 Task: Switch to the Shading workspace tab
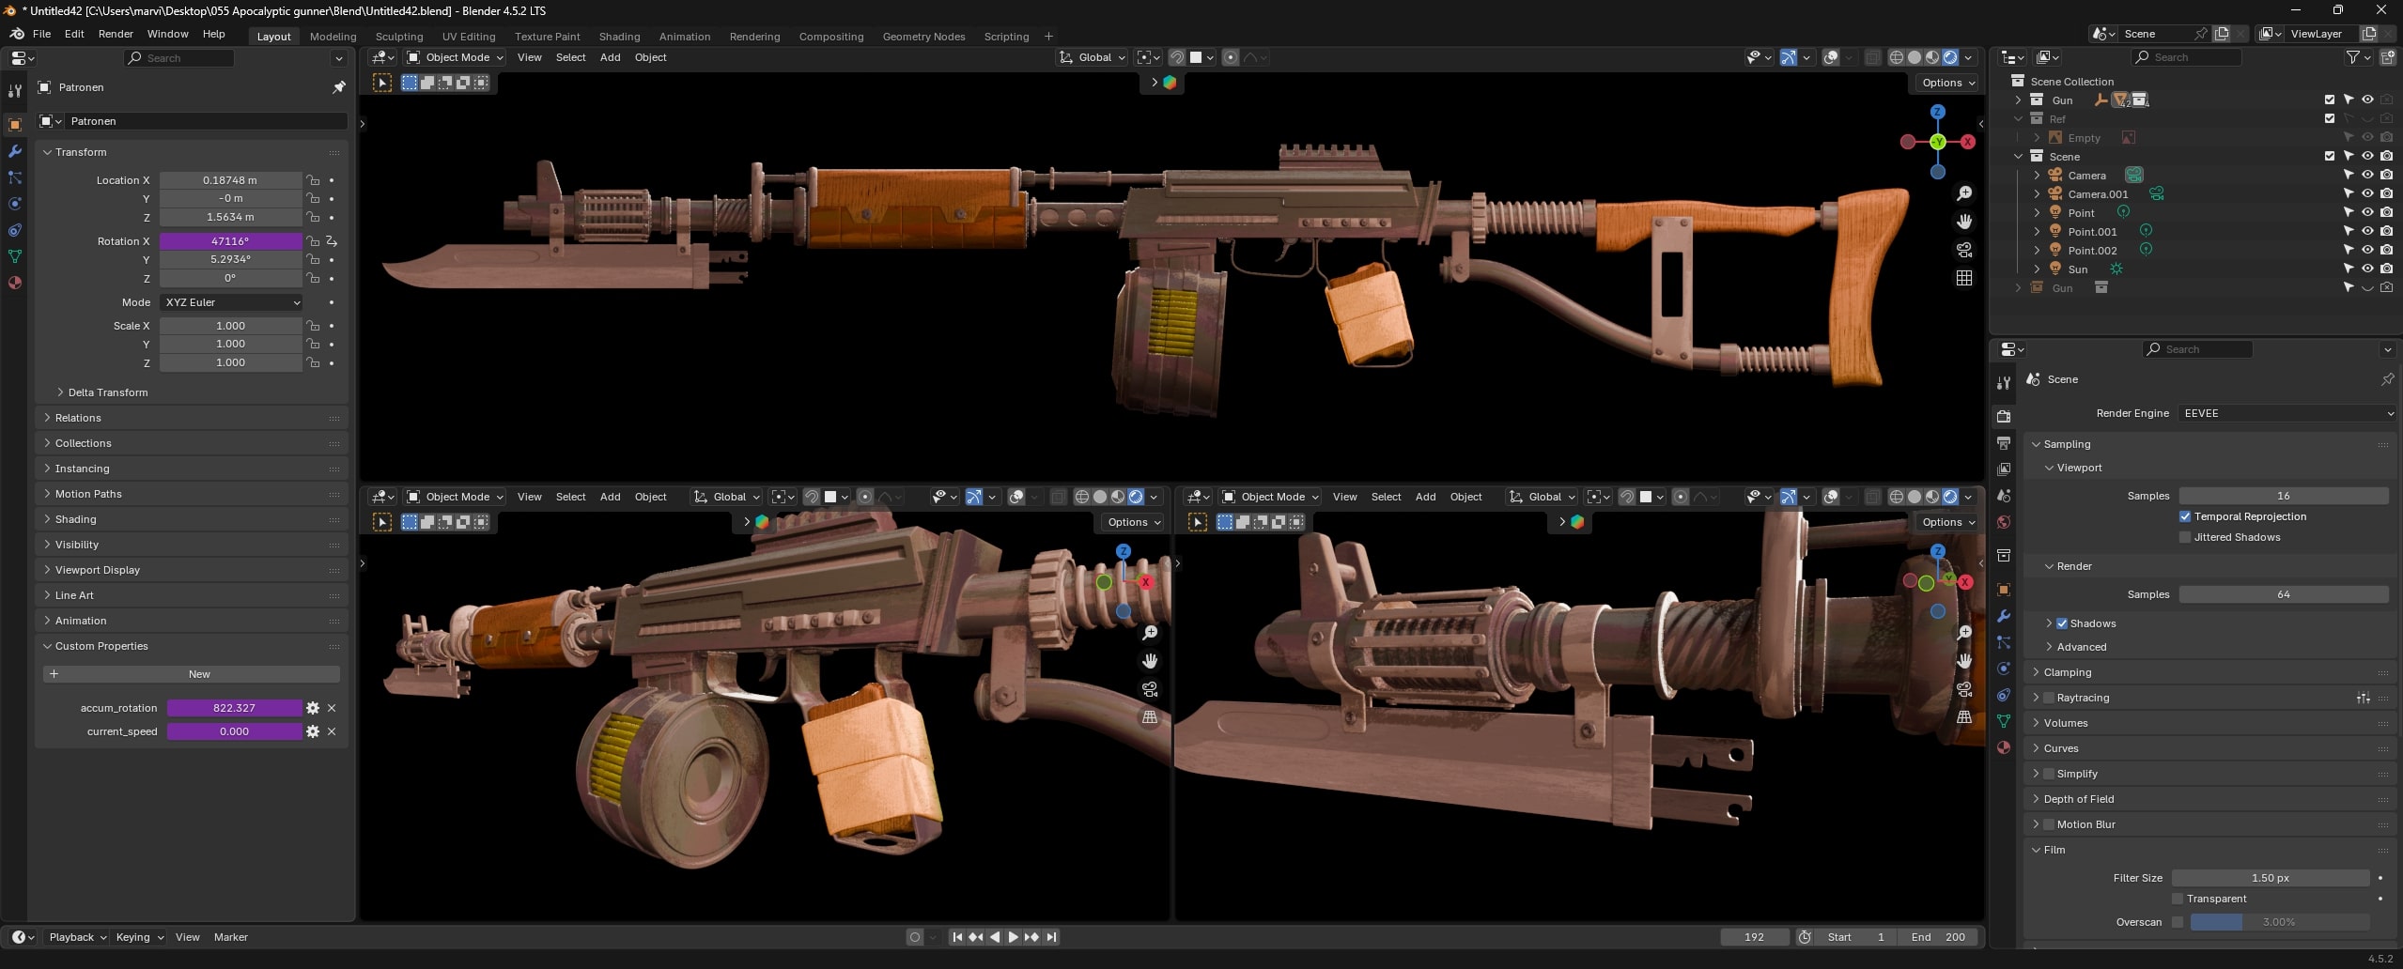coord(619,37)
